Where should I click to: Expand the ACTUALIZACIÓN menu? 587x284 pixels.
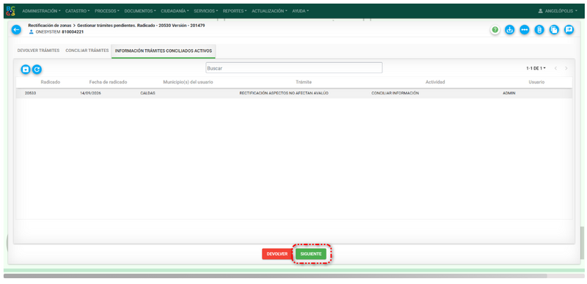point(269,11)
